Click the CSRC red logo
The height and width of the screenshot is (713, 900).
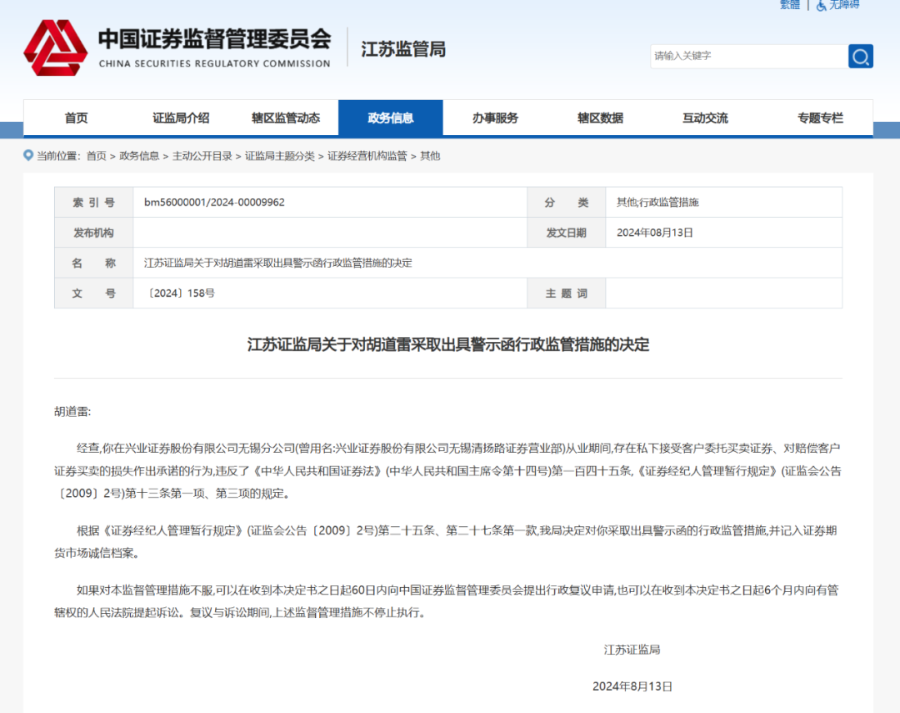tap(55, 48)
